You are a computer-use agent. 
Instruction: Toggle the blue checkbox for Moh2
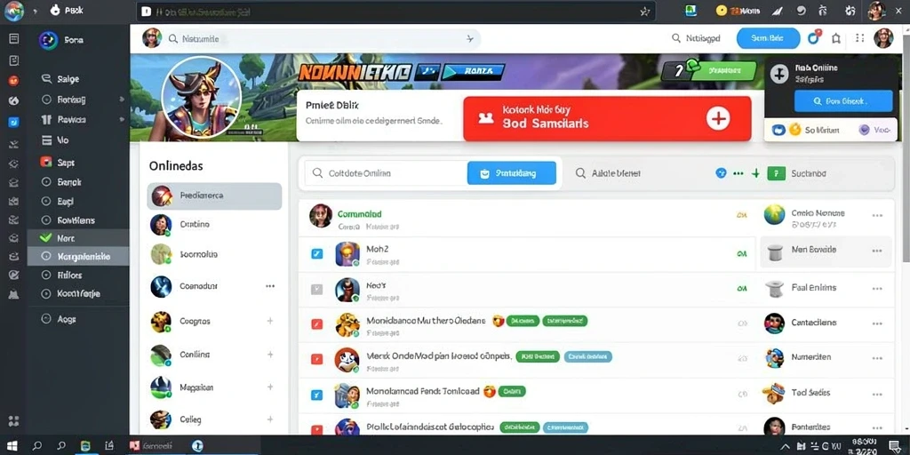[317, 253]
